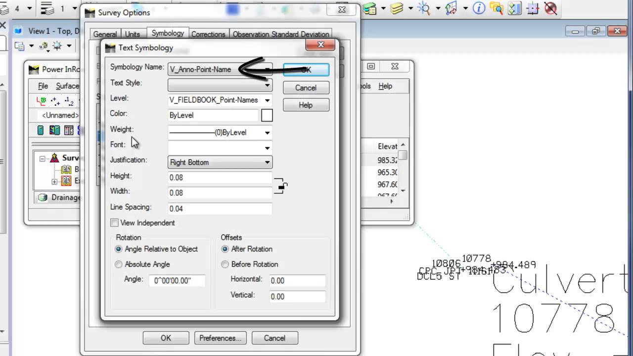633x356 pixels.
Task: Switch to the General tab
Action: (105, 34)
